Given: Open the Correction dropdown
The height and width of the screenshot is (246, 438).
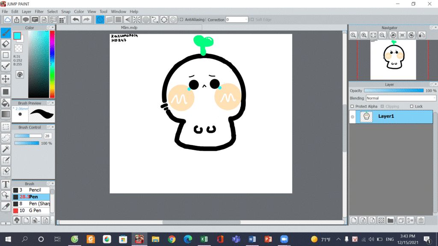Looking at the screenshot, I should (237, 20).
